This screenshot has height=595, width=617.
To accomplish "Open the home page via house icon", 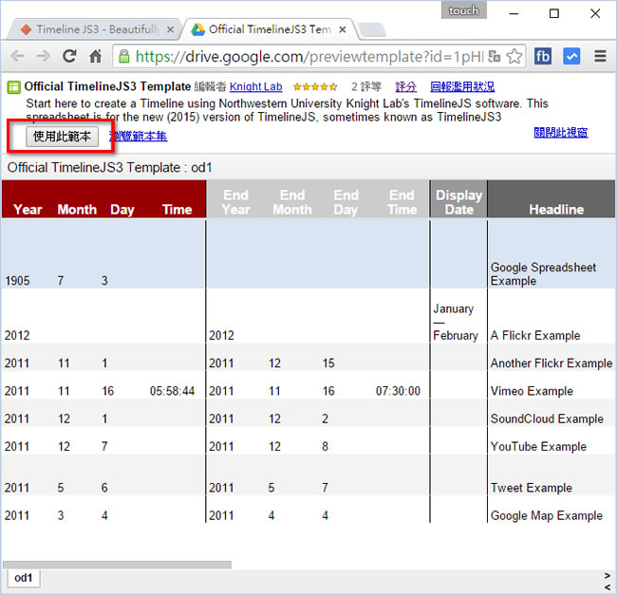I will [x=96, y=56].
